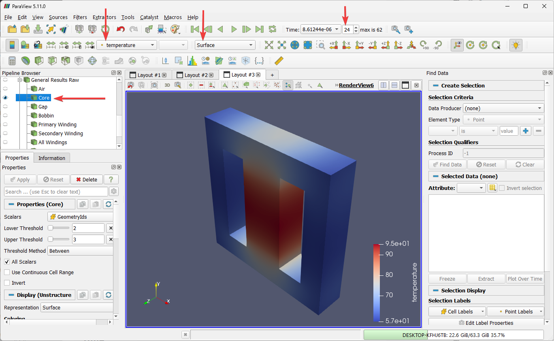Click the Capture Screenshot camera icon
Viewport: 554px width, 341px height.
pyautogui.click(x=154, y=85)
